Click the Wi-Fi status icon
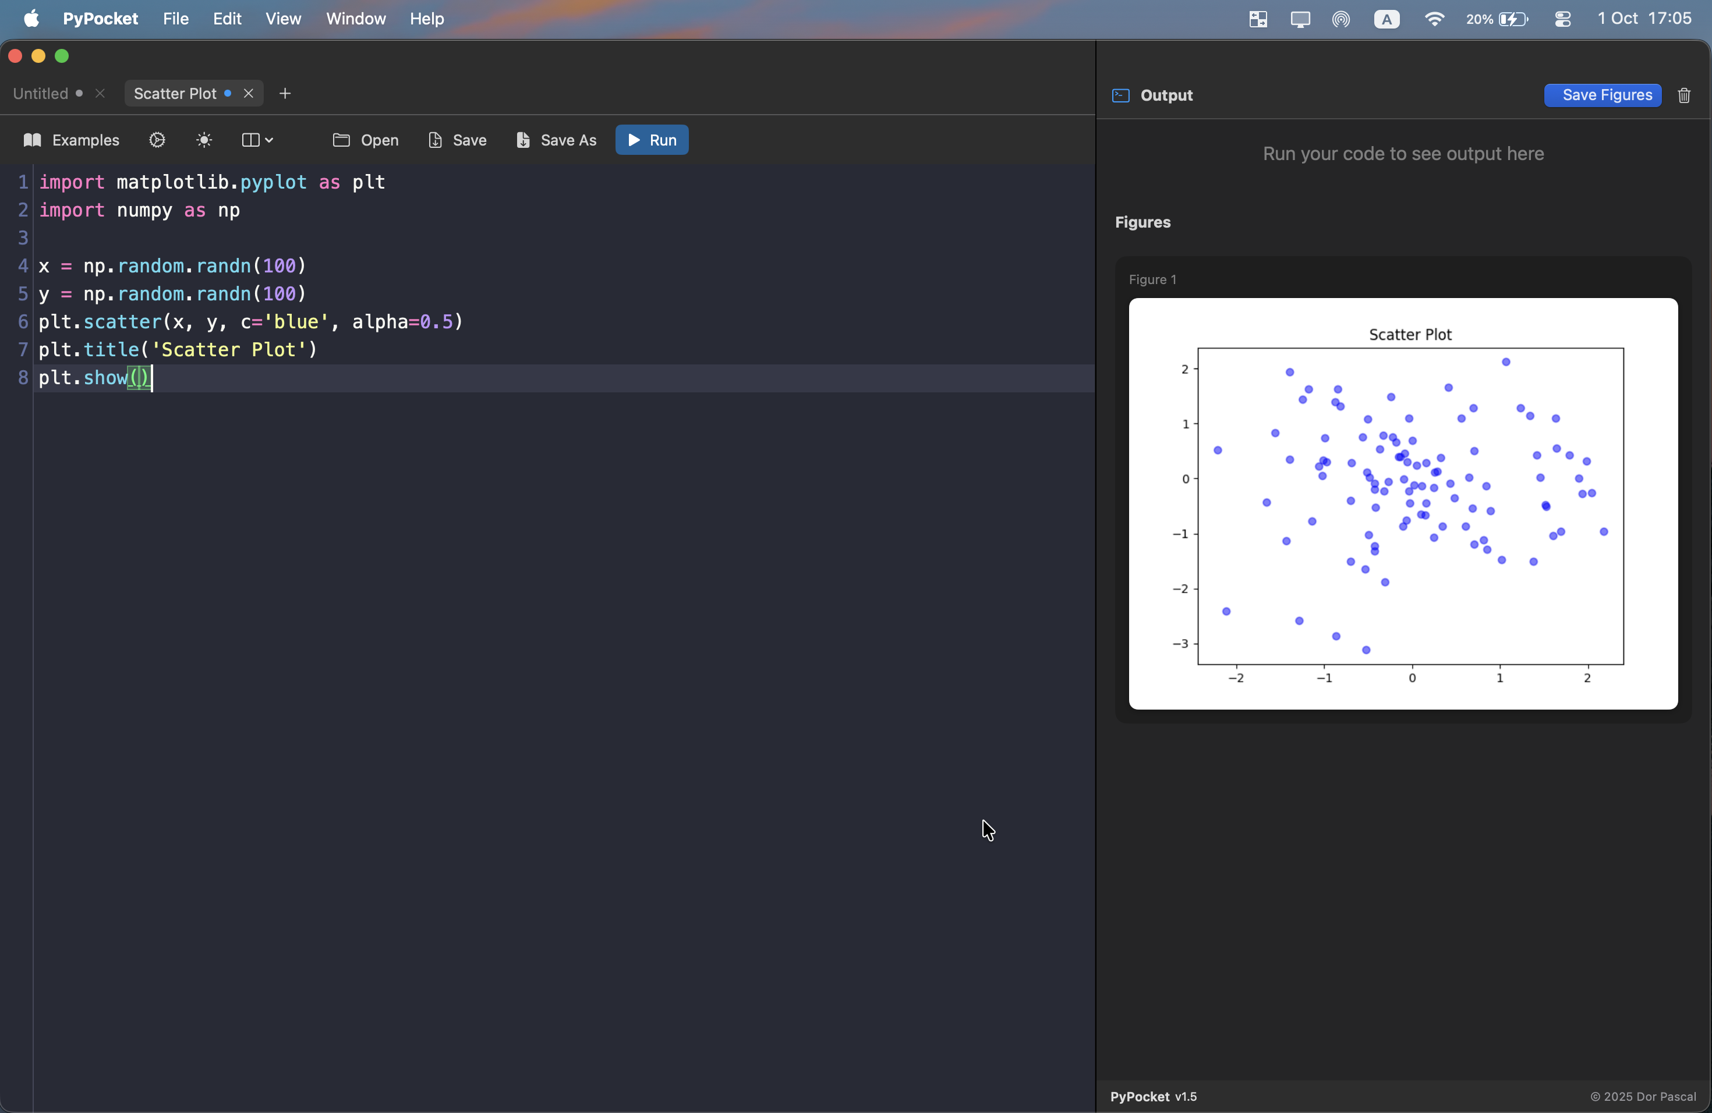This screenshot has height=1113, width=1712. tap(1434, 19)
